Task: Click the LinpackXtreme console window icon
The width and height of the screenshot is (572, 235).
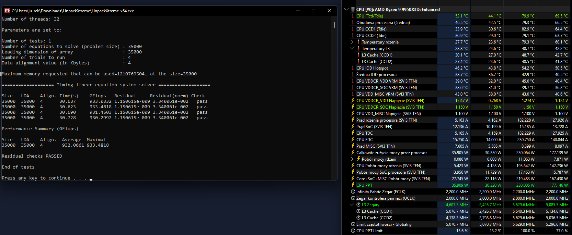Action: coord(7,11)
